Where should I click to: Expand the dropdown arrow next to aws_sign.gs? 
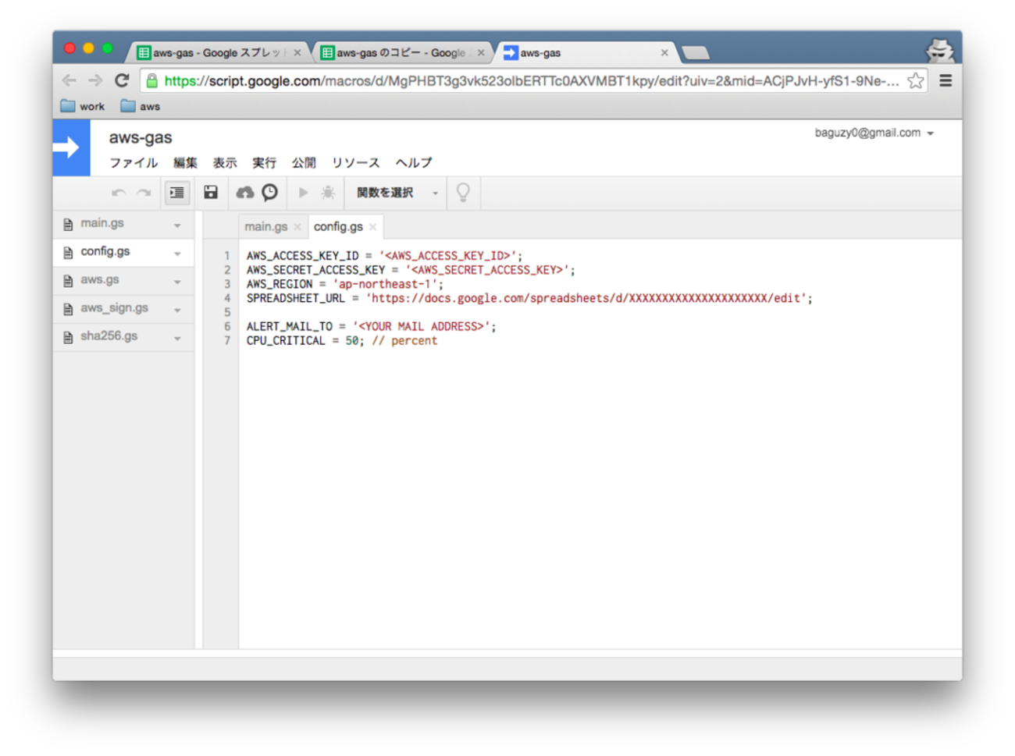[x=178, y=310]
